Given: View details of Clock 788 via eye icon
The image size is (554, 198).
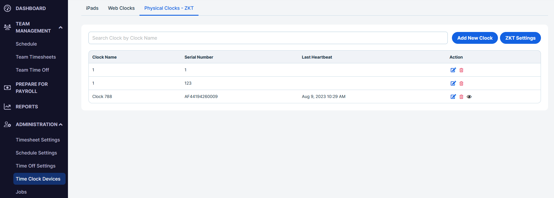Looking at the screenshot, I should [x=469, y=97].
